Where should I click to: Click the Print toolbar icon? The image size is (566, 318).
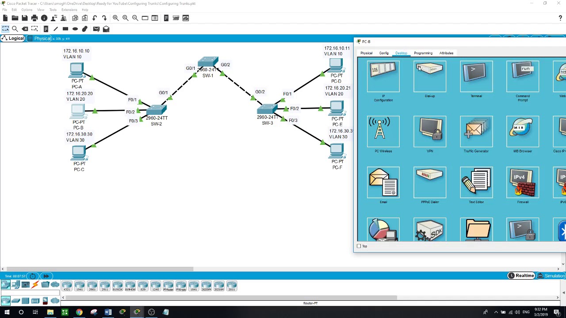[x=34, y=18]
